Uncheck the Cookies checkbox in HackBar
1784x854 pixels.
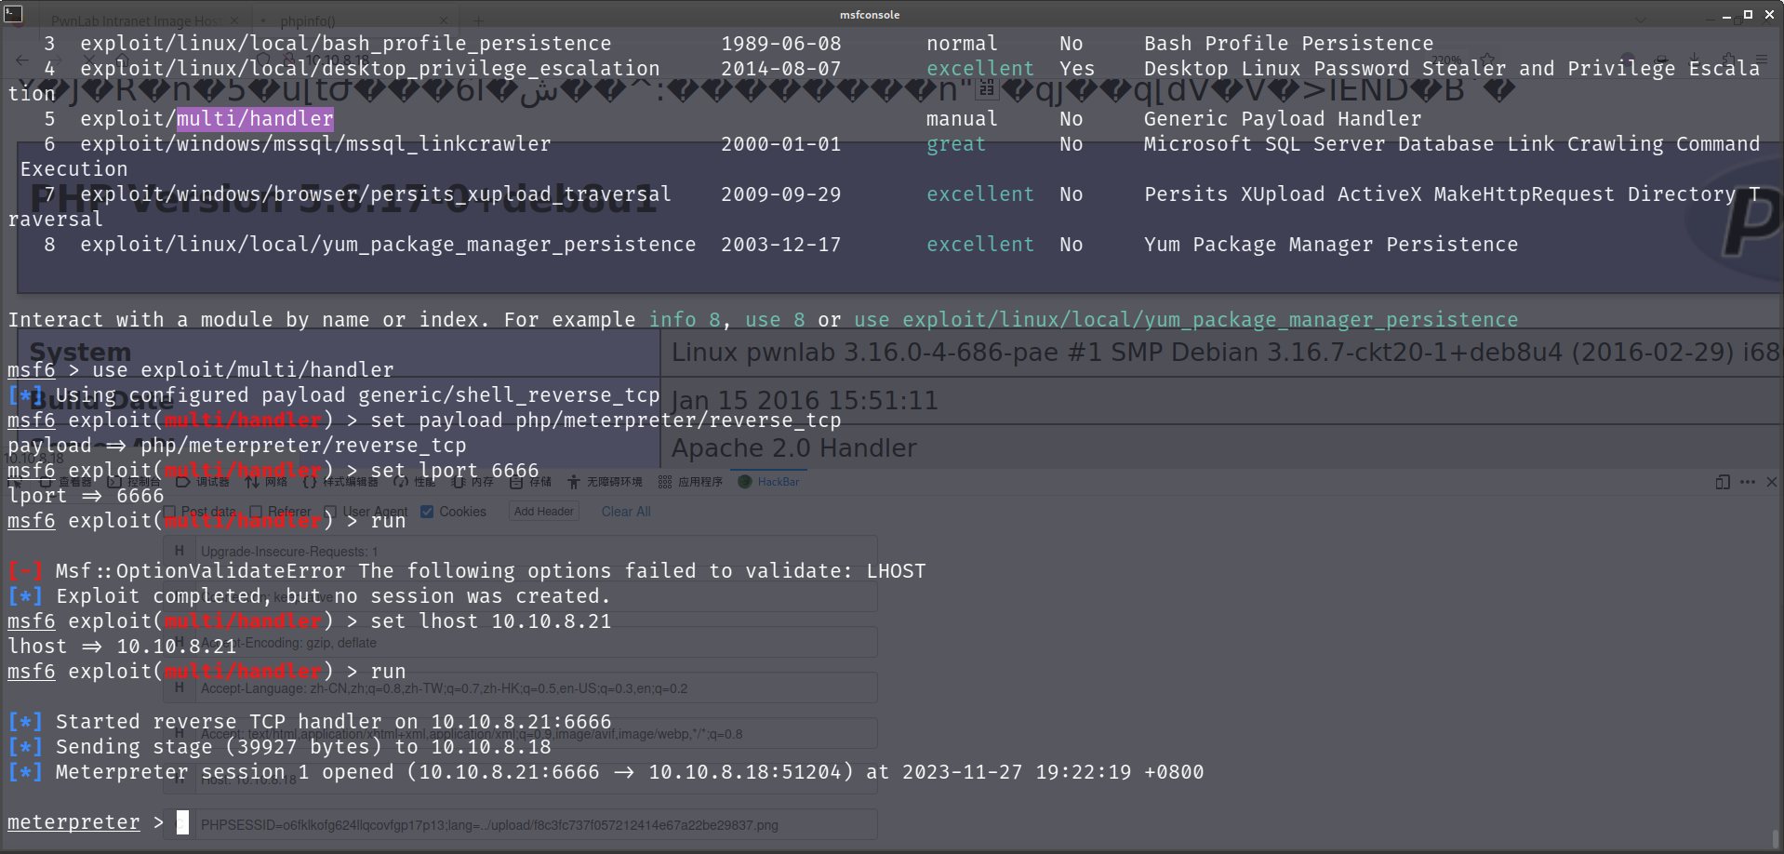pyautogui.click(x=427, y=512)
